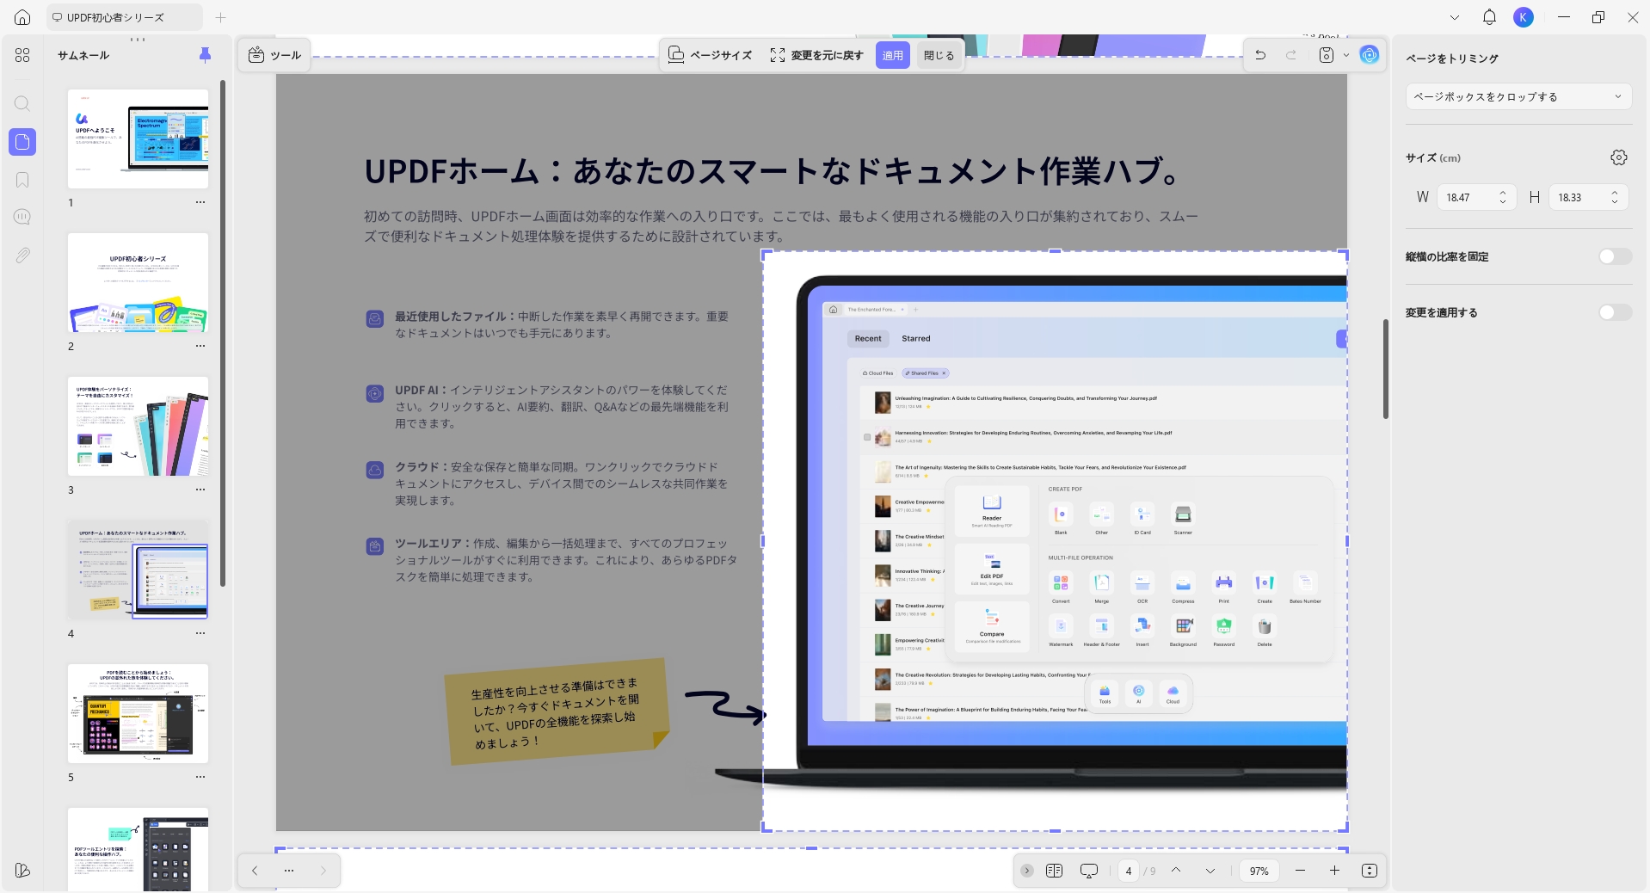Open the UPDF AI assistant icon
The width and height of the screenshot is (1650, 893).
tap(1370, 55)
